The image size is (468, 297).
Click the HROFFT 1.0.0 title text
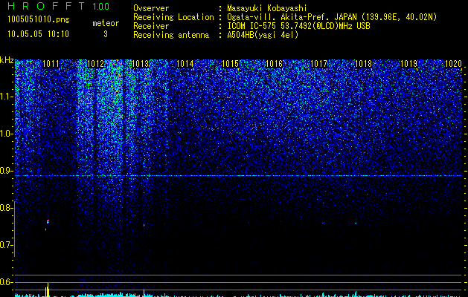coord(59,6)
